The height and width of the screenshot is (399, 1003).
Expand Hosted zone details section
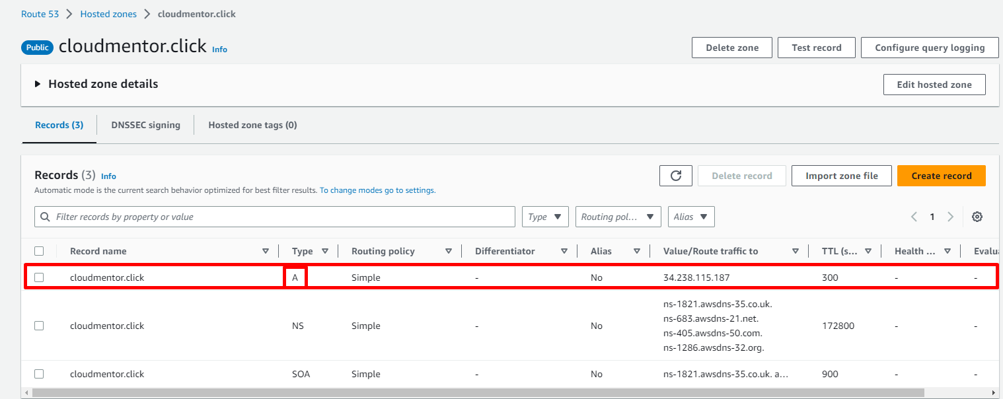tap(38, 85)
